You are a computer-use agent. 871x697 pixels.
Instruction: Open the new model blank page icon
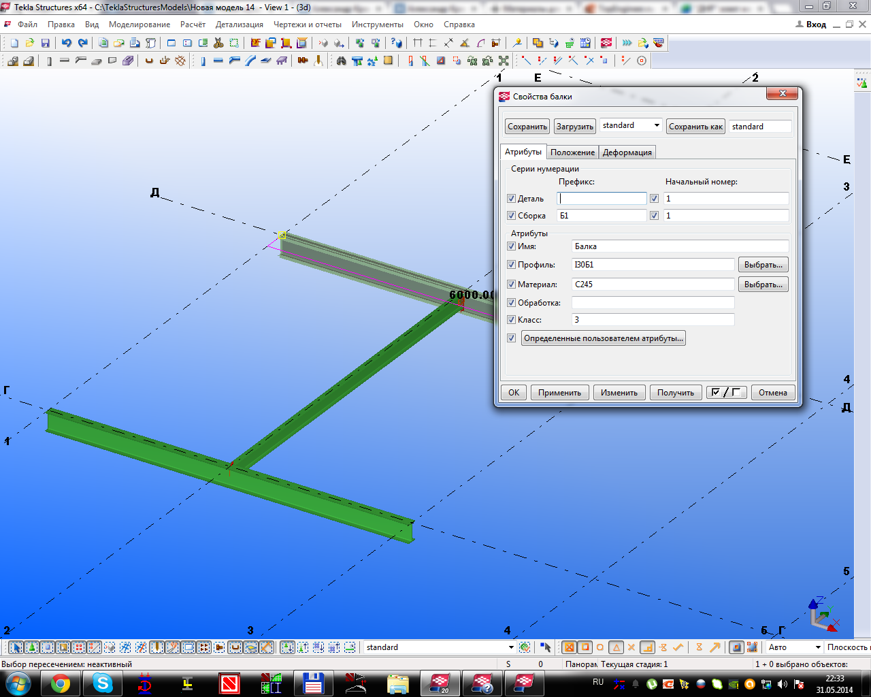coord(14,43)
